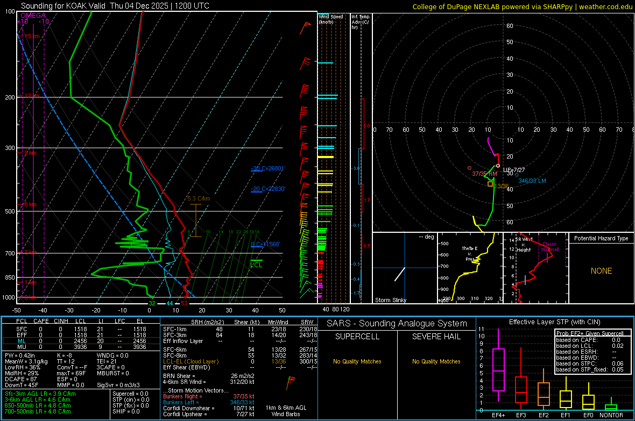
Task: Click the SHIP = 0.0 value
Action: [126, 411]
